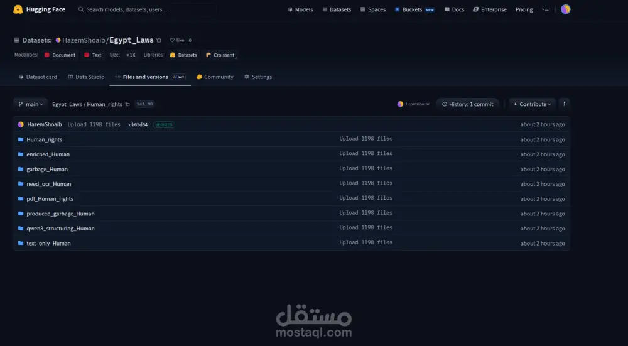Click the Egypt_Laws dataset name in title
The height and width of the screenshot is (346, 628).
(131, 40)
